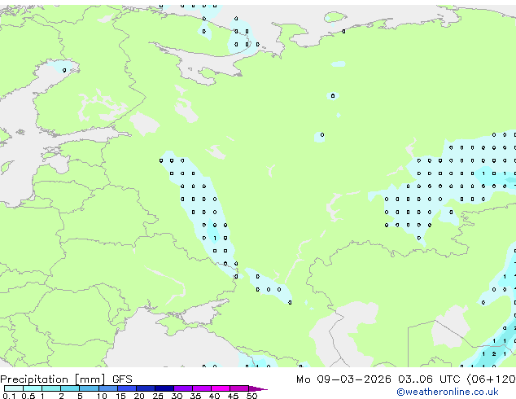Viewport: 516px width, 399px height.
Task: Open the weatheronline.co.uk copyright link
Action: 448,392
